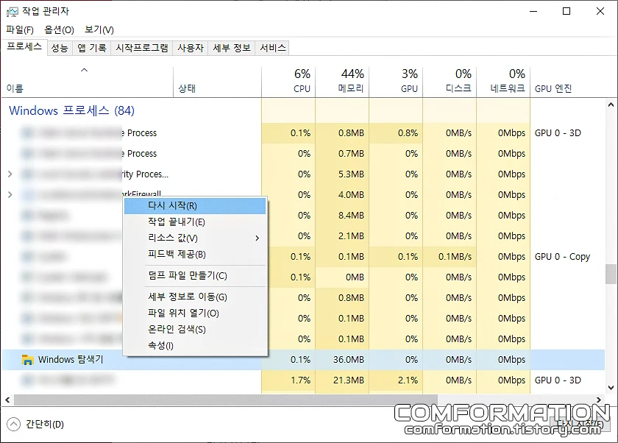Click the 0.8% GPU cell
This screenshot has height=443, width=618.
[396, 132]
